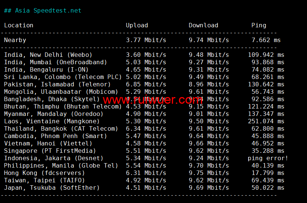Select 'Thailand, Bangkok (CAT Telecom)' line
The image size is (307, 203).
click(61, 128)
